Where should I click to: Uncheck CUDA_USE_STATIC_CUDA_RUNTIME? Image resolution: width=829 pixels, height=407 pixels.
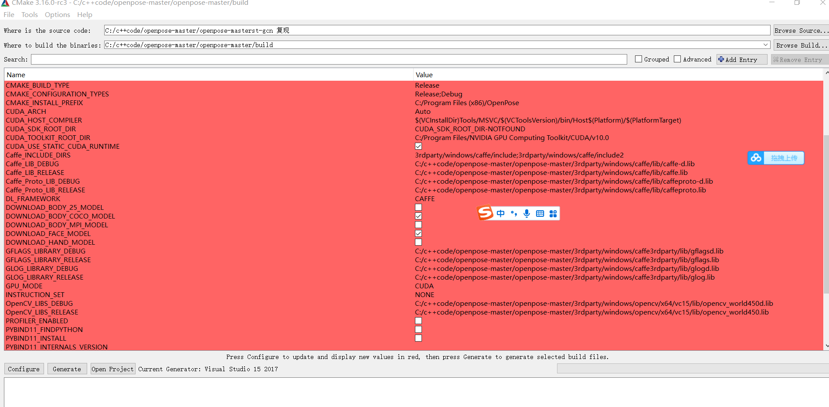418,146
